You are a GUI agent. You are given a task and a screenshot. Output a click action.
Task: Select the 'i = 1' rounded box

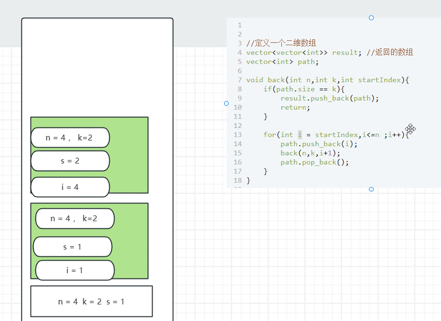[75, 271]
